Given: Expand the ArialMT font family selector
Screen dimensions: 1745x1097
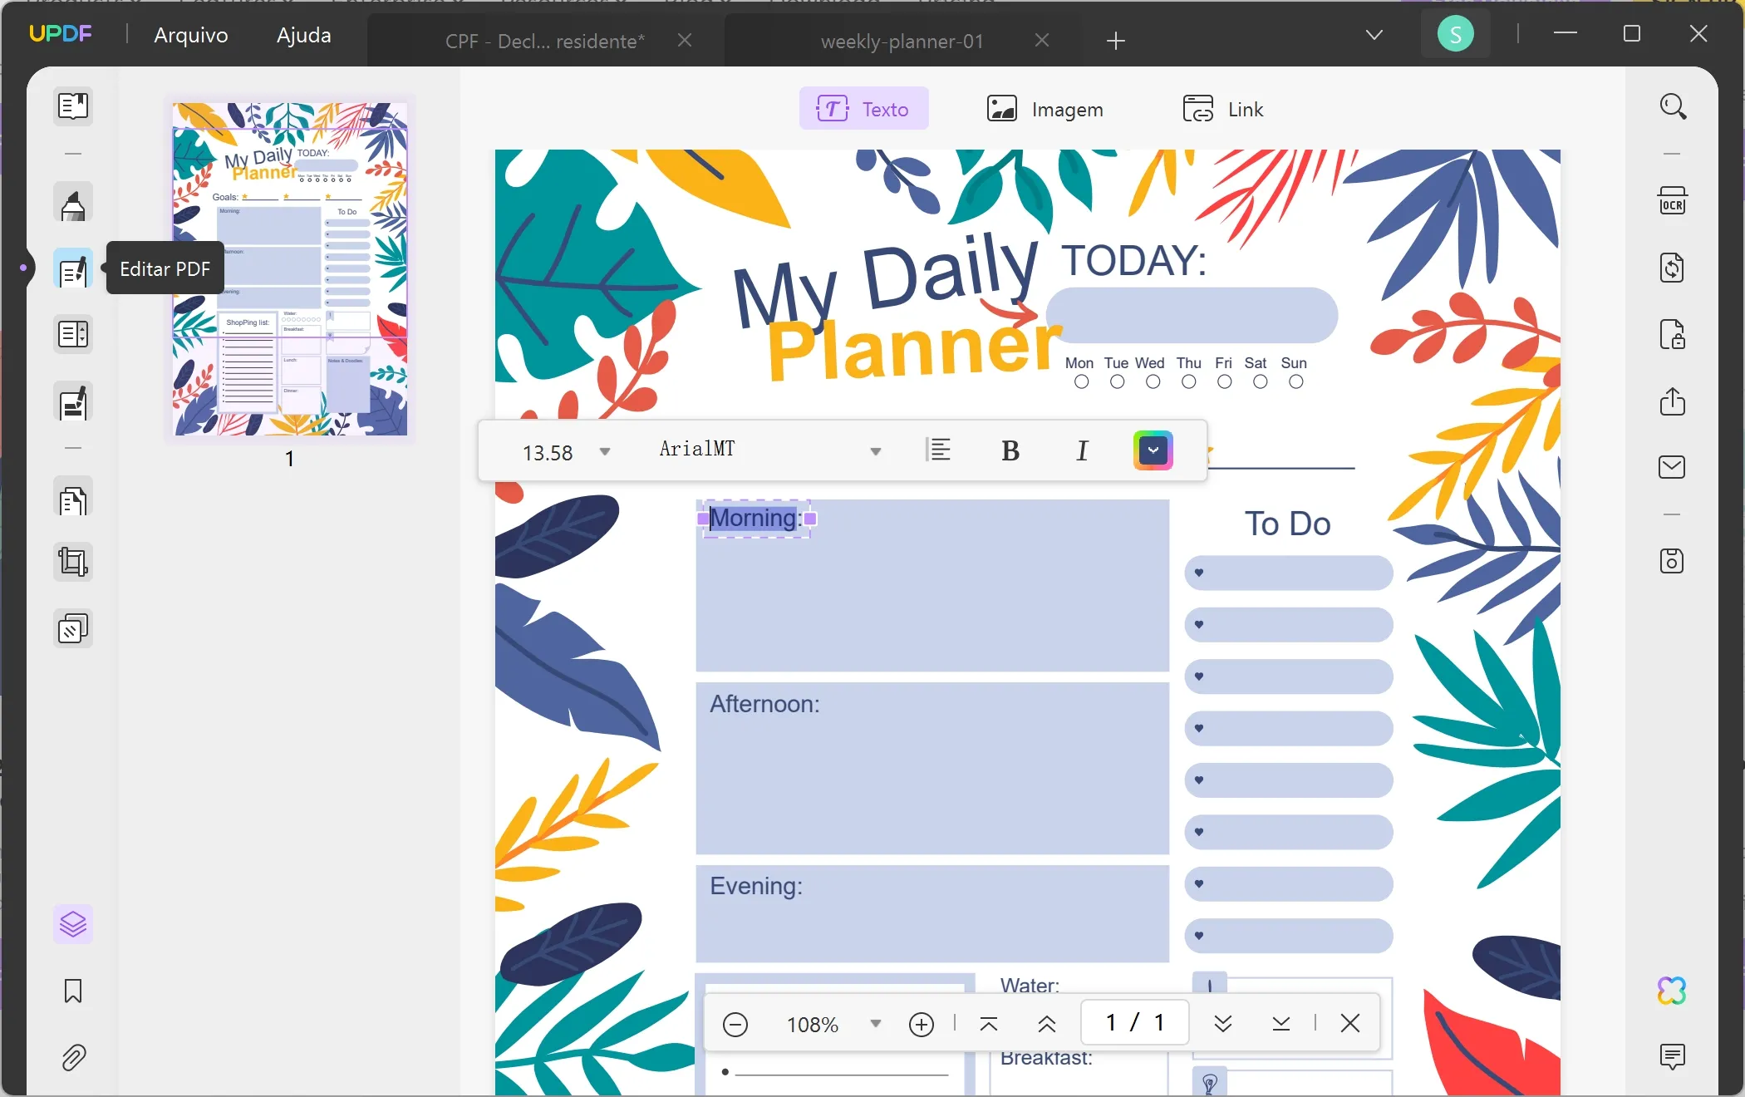Looking at the screenshot, I should (876, 451).
